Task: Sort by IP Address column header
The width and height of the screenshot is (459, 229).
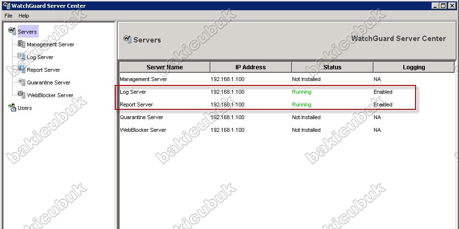Action: pyautogui.click(x=250, y=67)
